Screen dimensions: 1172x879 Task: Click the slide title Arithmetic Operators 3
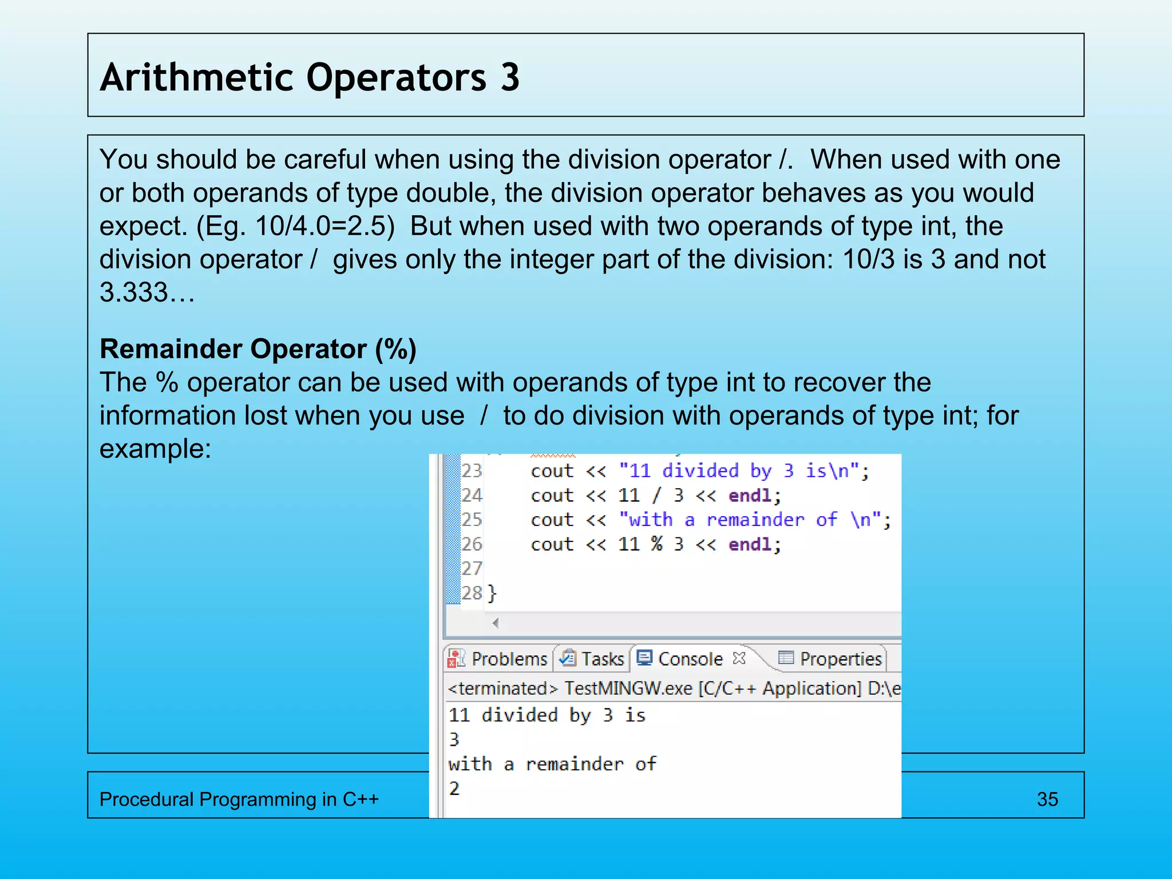pyautogui.click(x=310, y=77)
